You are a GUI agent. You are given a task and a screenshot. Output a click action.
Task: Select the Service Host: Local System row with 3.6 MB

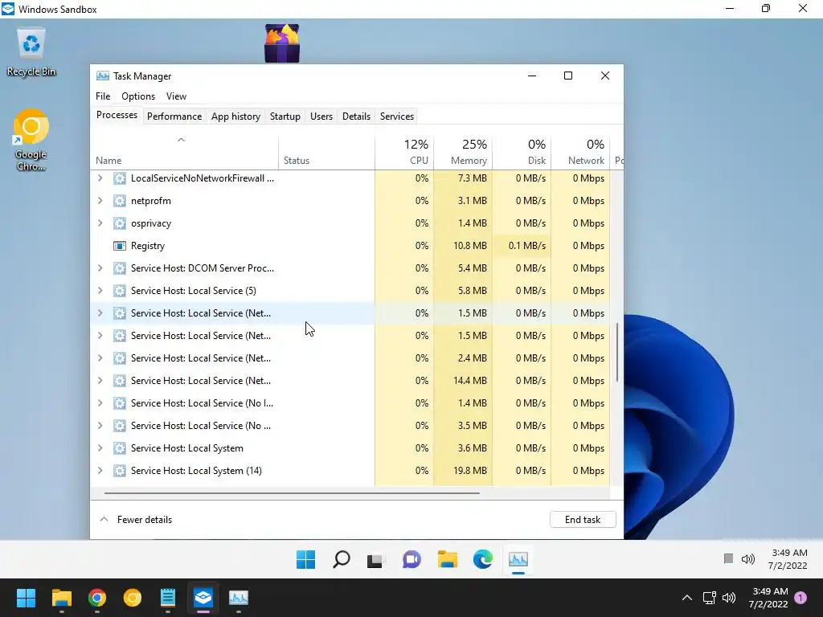(350, 448)
